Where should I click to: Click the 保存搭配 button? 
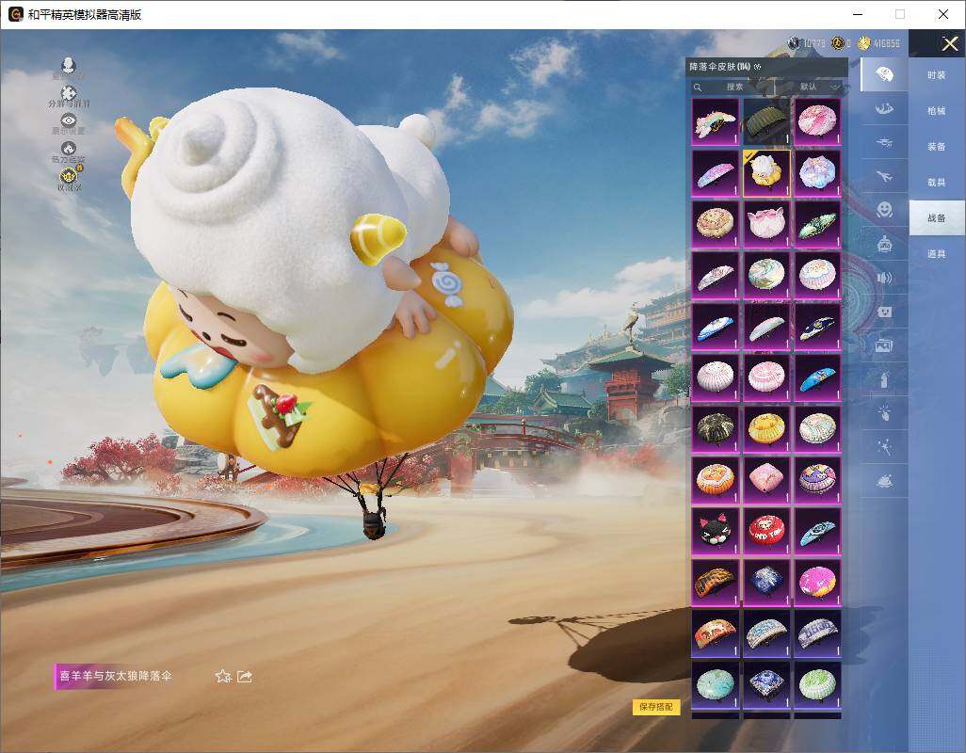coord(656,706)
